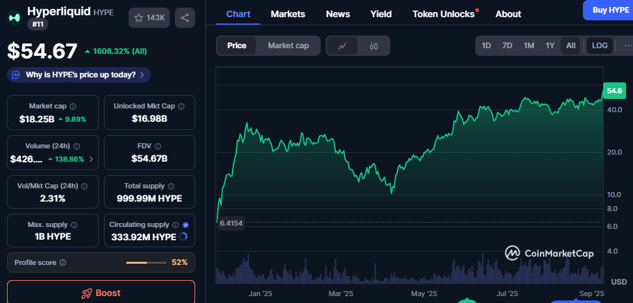Click the circulating supply progress ring icon
This screenshot has height=303, width=633.
[183, 236]
